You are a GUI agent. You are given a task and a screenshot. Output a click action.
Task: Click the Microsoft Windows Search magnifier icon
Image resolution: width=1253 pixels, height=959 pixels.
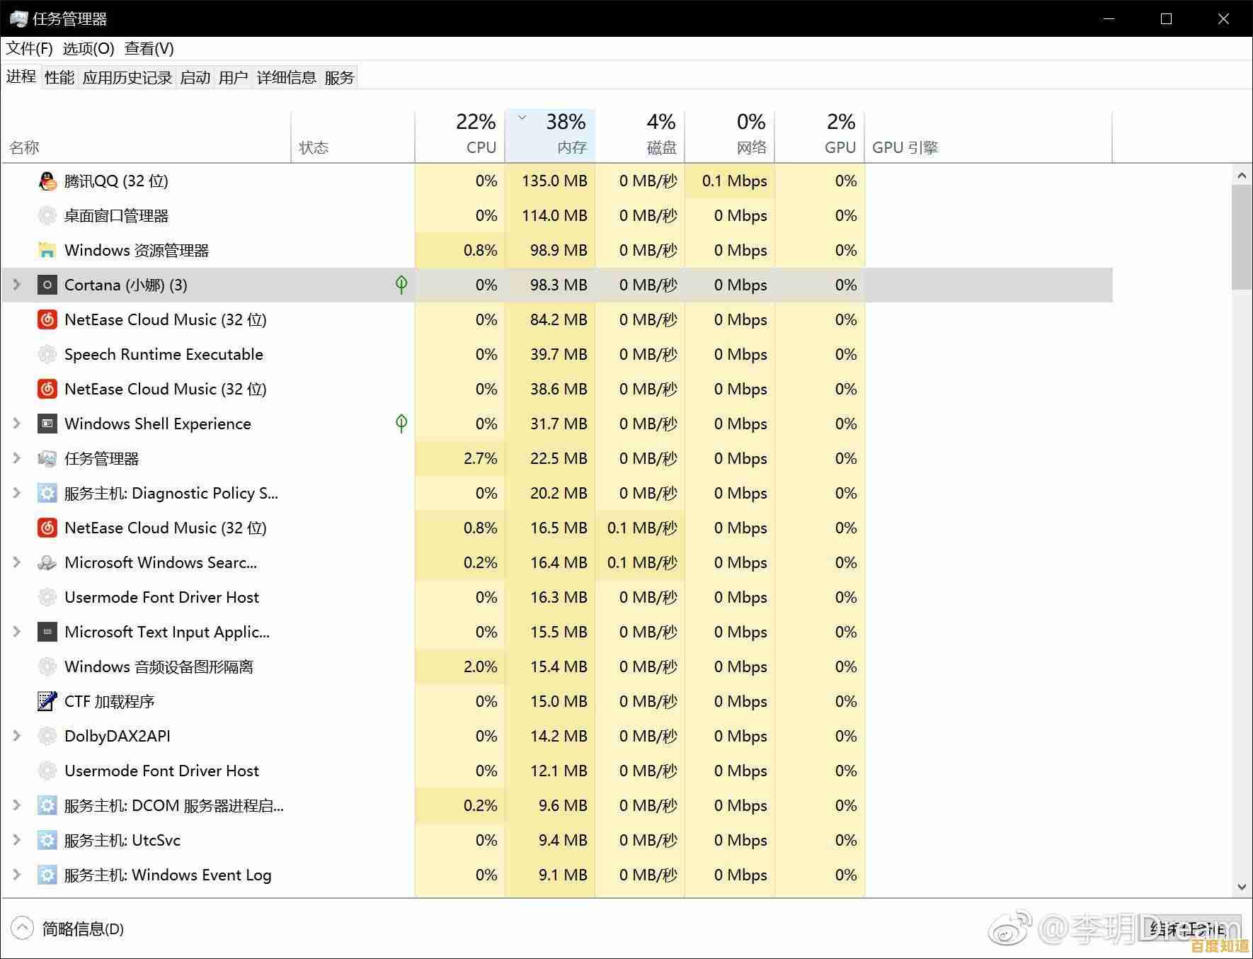46,562
